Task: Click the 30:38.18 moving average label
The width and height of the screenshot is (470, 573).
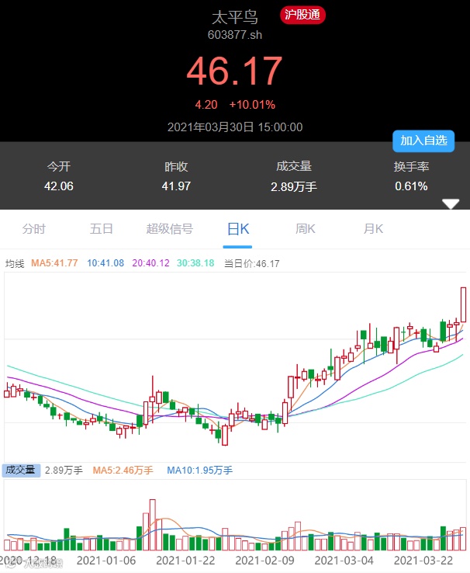Action: pos(195,263)
